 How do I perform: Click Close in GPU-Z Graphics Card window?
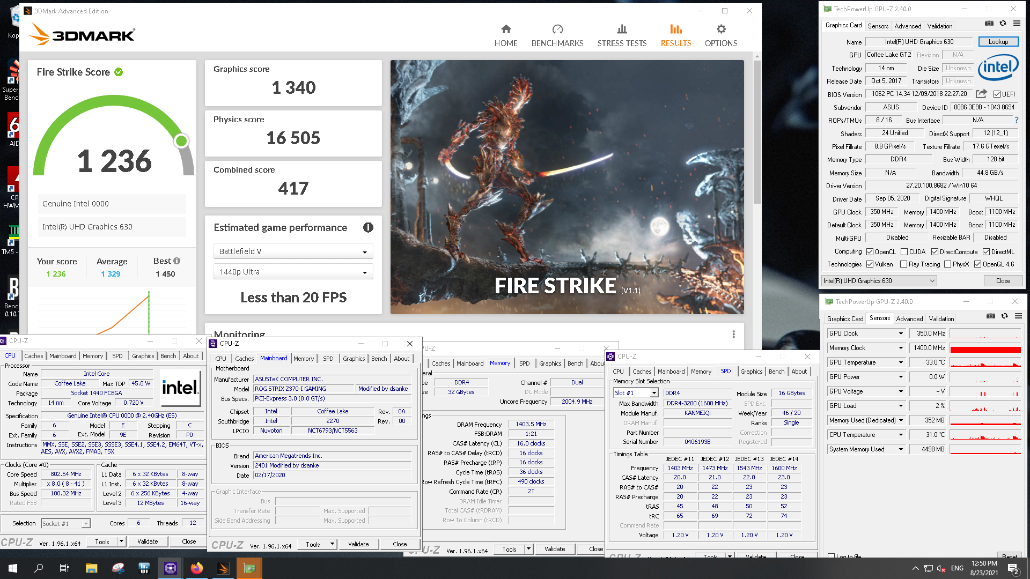(x=1003, y=281)
